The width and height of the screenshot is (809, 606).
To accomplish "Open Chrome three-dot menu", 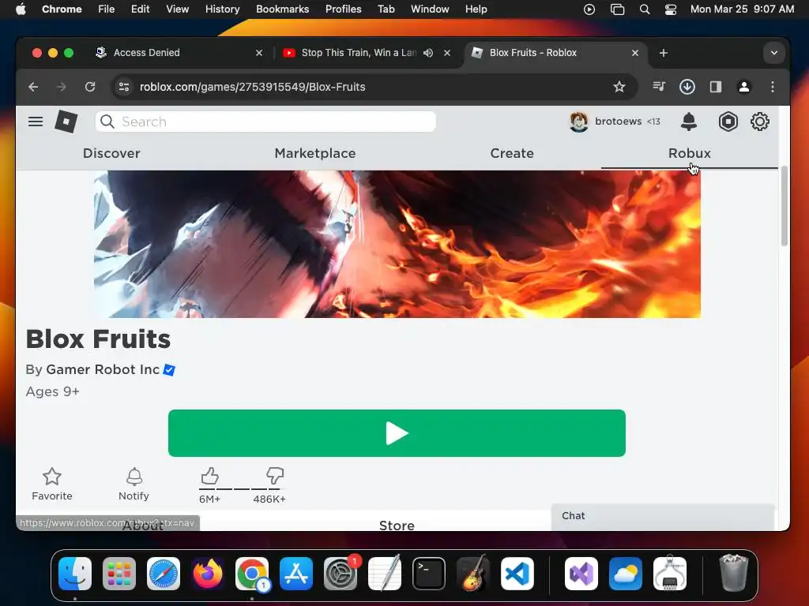I will [773, 87].
